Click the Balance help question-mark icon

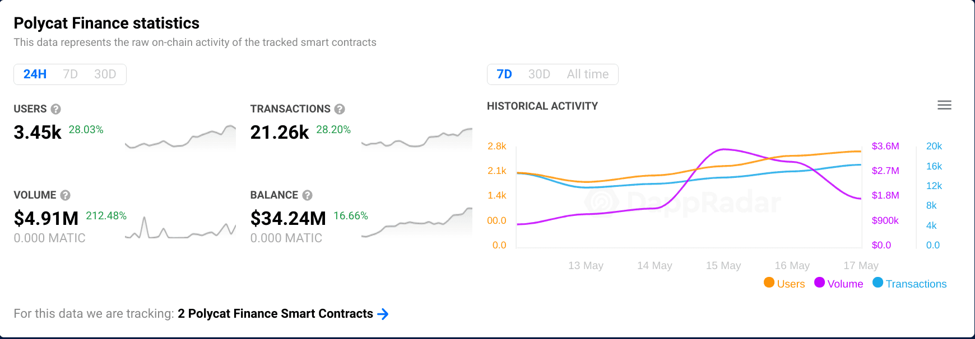click(x=307, y=195)
